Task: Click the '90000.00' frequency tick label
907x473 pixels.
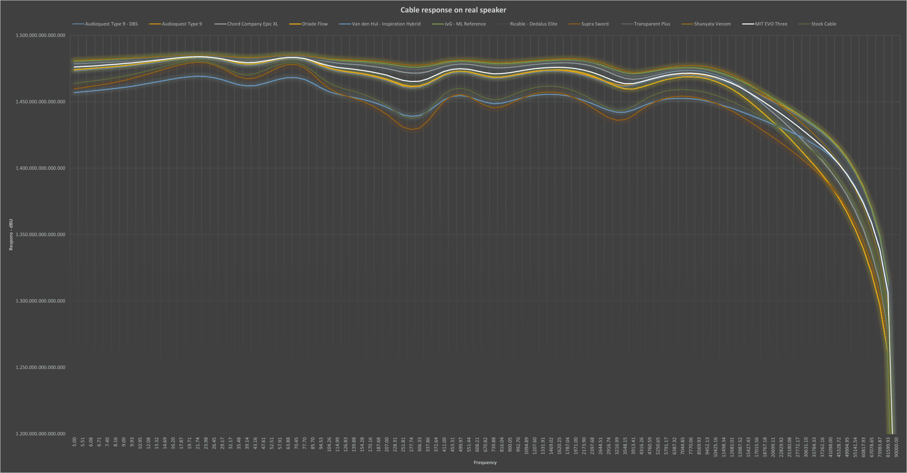Action: (896, 448)
